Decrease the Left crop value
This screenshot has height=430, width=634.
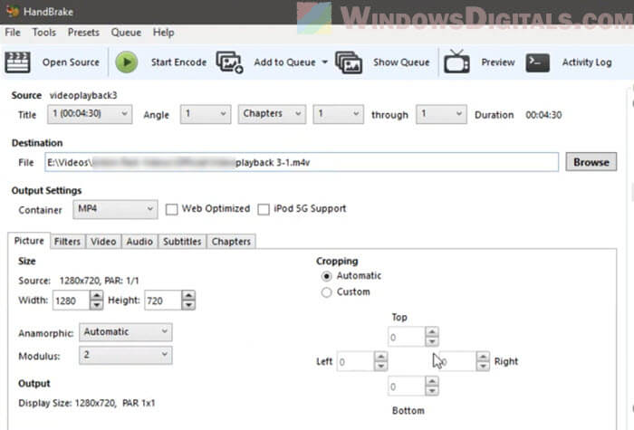[x=381, y=366]
